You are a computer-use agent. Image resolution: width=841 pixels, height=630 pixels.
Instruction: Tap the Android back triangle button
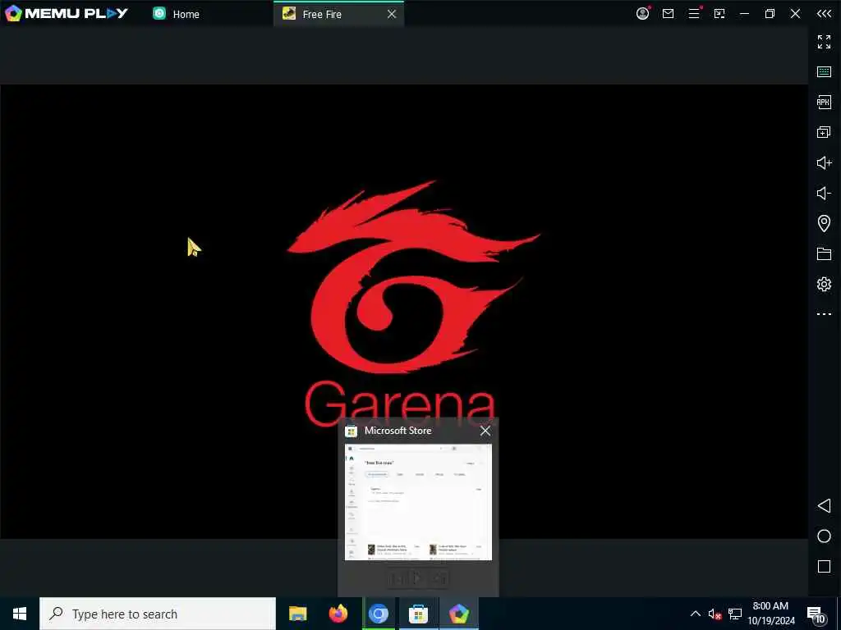click(824, 505)
